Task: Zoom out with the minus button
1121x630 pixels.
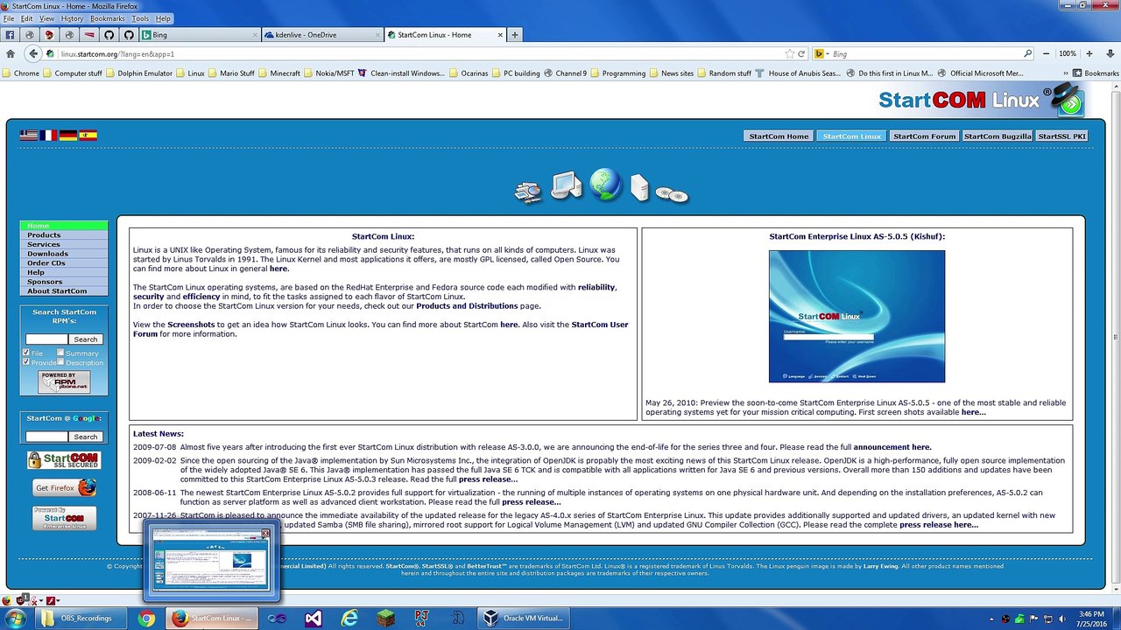Action: pos(1046,53)
